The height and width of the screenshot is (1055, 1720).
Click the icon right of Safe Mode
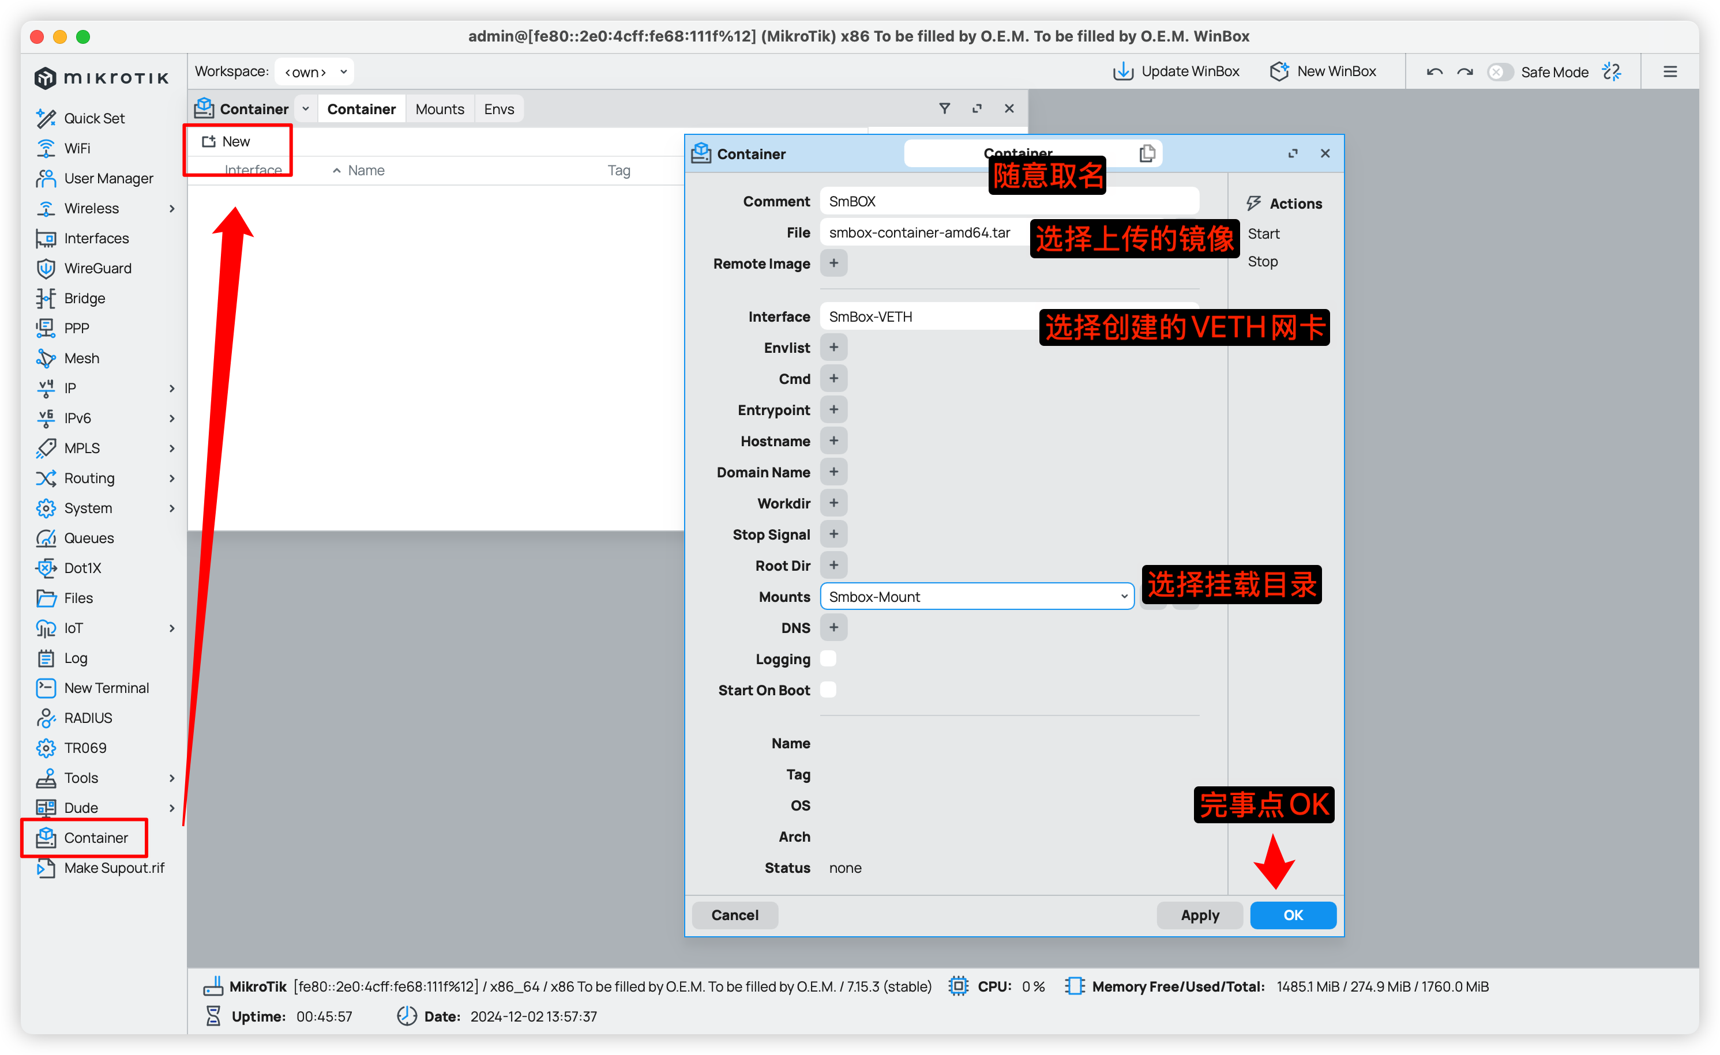[x=1612, y=72]
